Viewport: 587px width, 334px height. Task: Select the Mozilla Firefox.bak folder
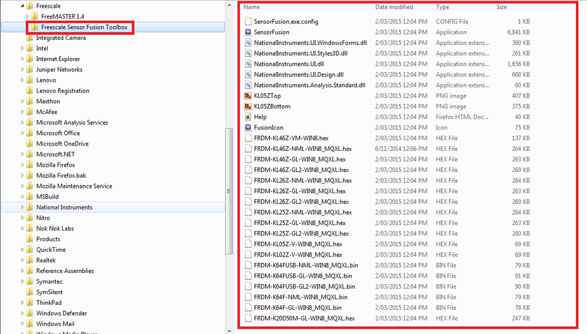(x=61, y=176)
